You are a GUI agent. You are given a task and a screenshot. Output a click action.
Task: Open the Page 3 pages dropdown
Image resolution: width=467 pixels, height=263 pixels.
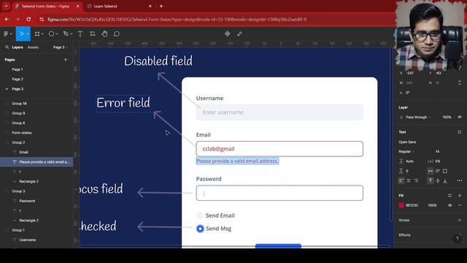(x=61, y=47)
